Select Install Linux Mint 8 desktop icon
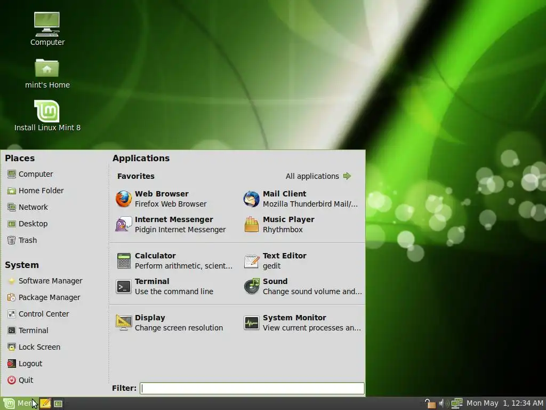Screen dimensions: 546x410 point(47,116)
